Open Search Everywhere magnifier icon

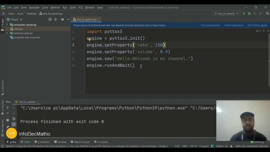[267, 14]
